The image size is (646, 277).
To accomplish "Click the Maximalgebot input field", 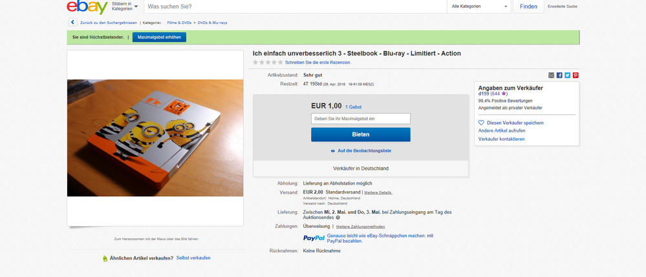I will [x=360, y=119].
